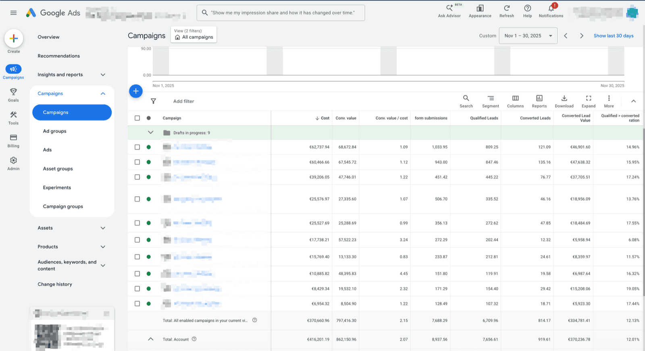
Task: Click the campaign status header dot
Action: pos(149,118)
